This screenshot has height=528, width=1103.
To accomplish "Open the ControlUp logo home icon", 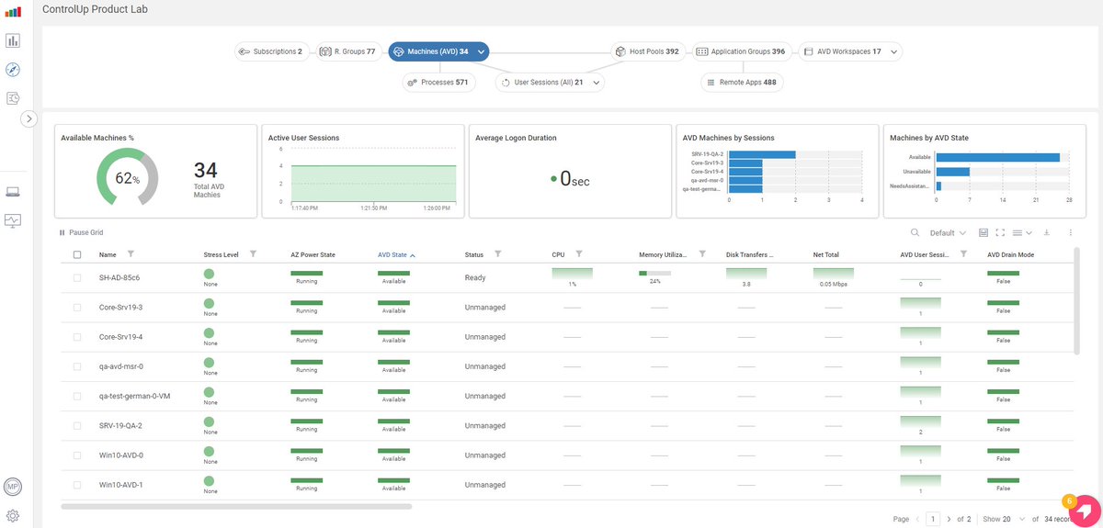I will tap(13, 12).
